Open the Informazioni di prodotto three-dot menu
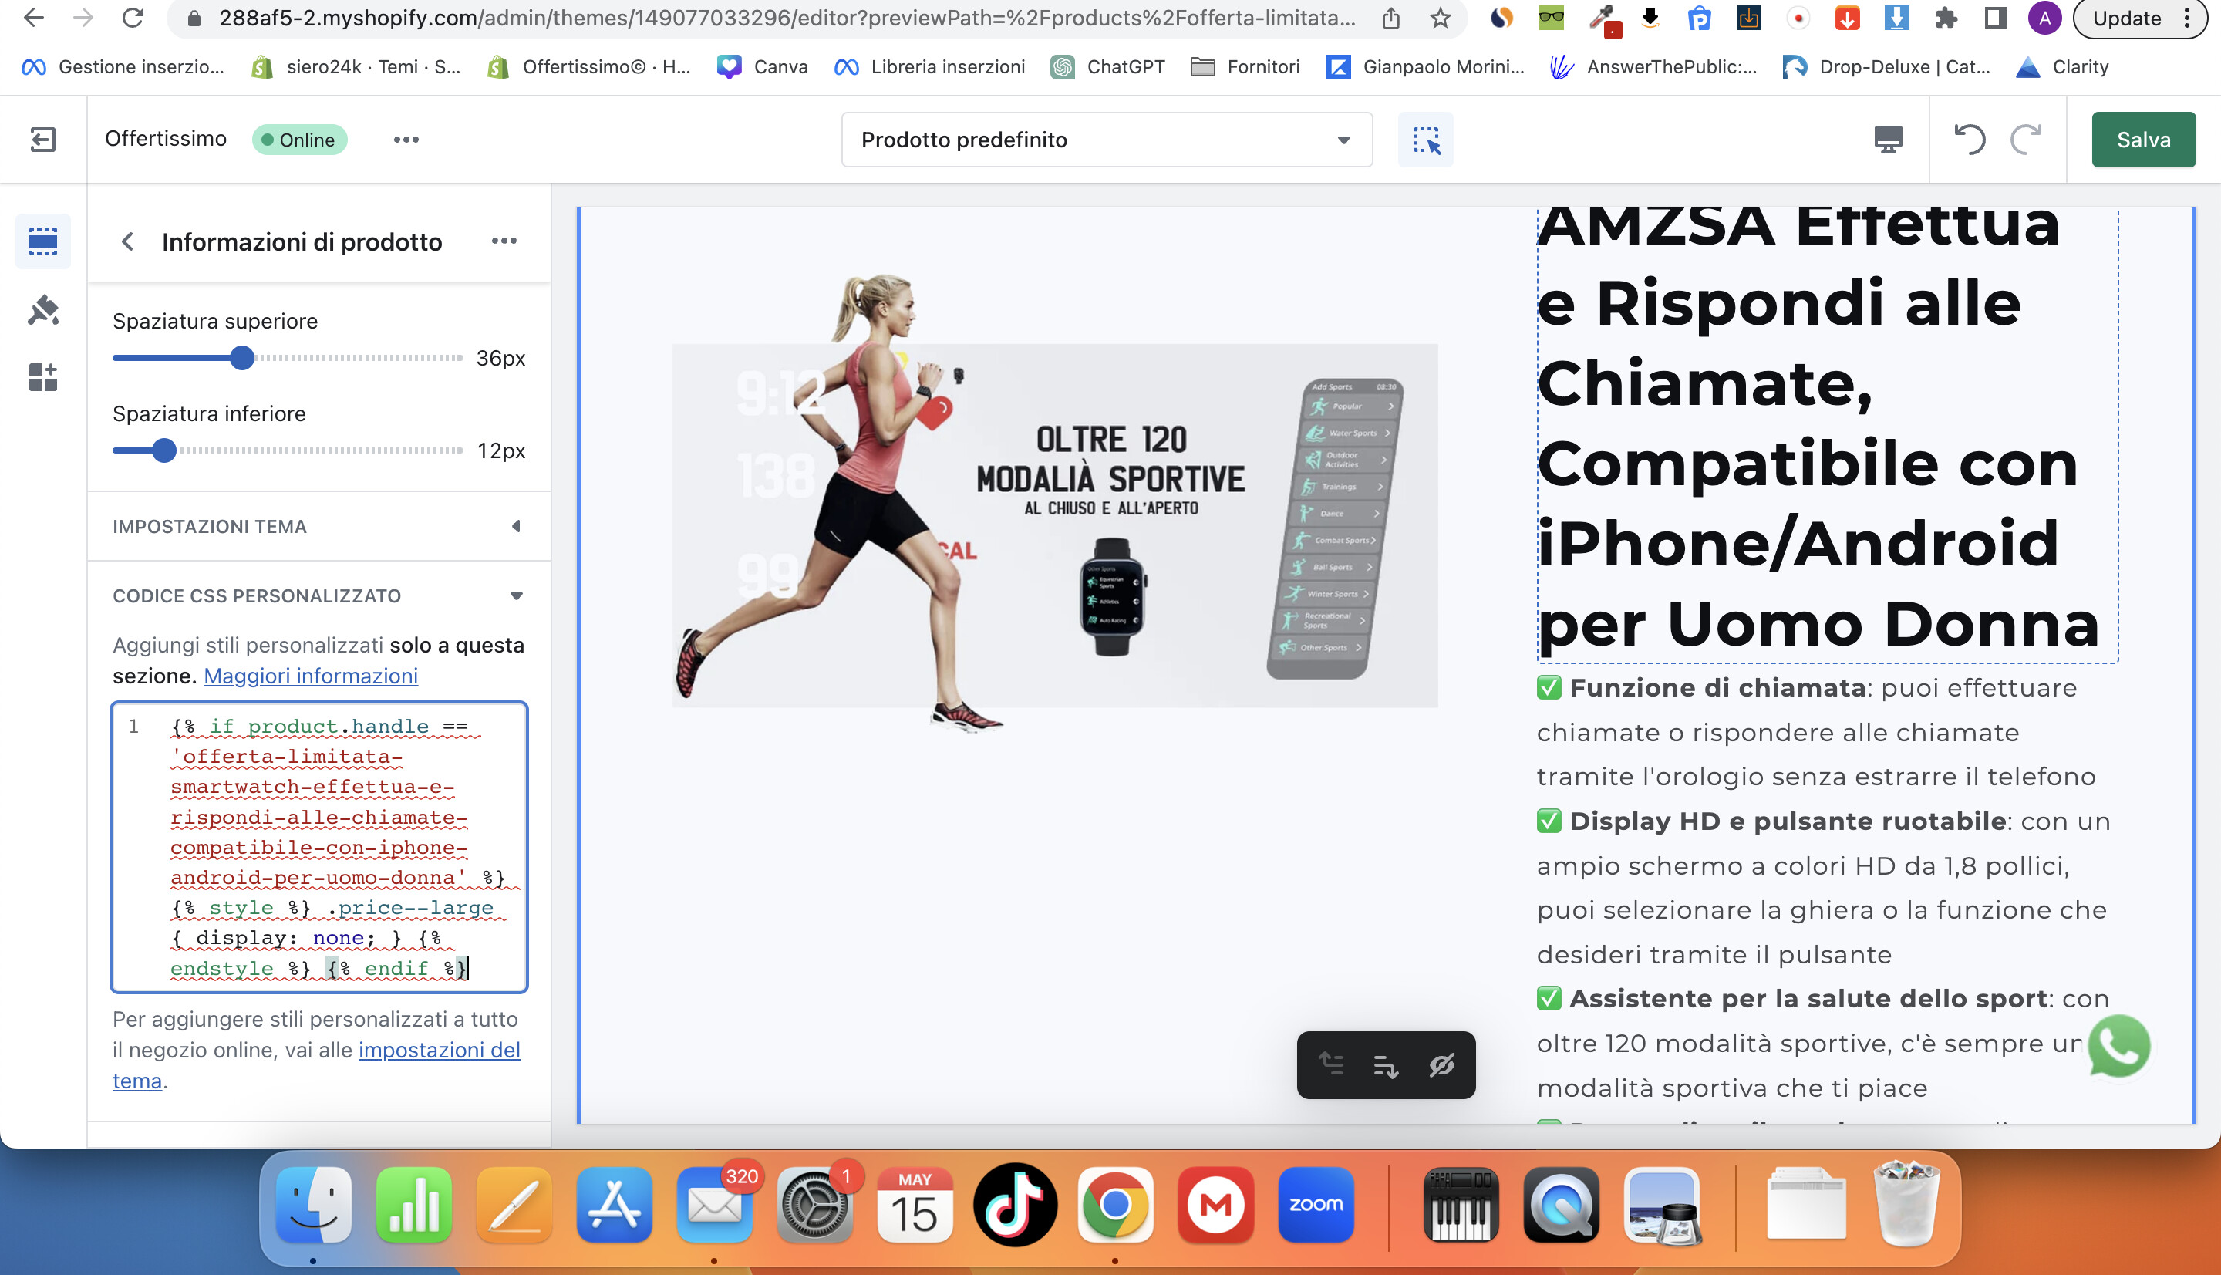Viewport: 2221px width, 1275px height. click(504, 241)
